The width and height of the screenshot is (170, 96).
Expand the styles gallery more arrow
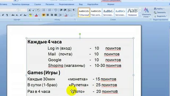(x=140, y=16)
